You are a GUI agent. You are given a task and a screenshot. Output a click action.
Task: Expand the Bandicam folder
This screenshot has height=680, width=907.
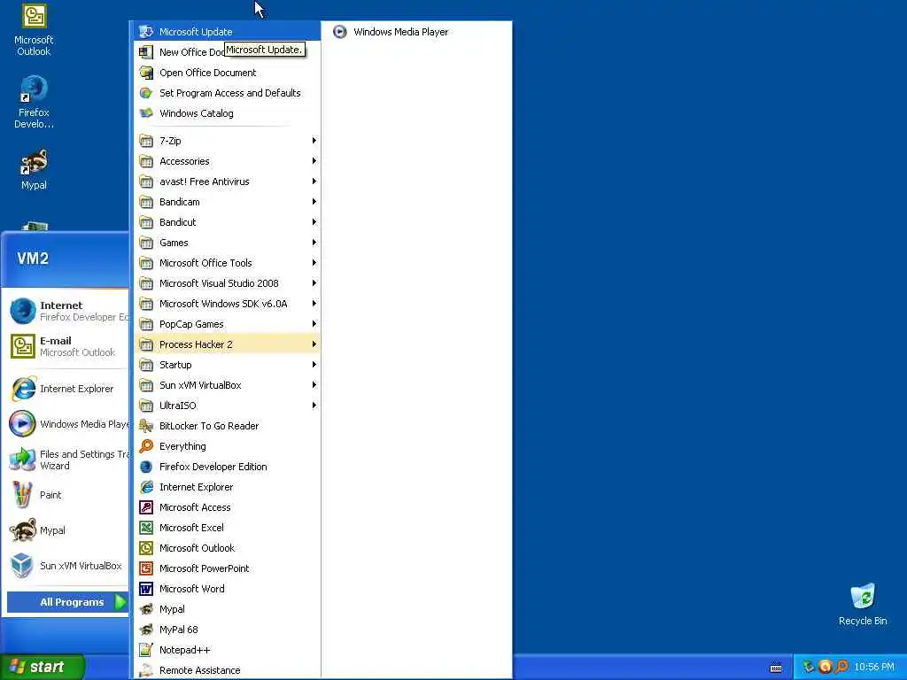point(228,202)
